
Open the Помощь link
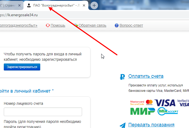point(58,25)
